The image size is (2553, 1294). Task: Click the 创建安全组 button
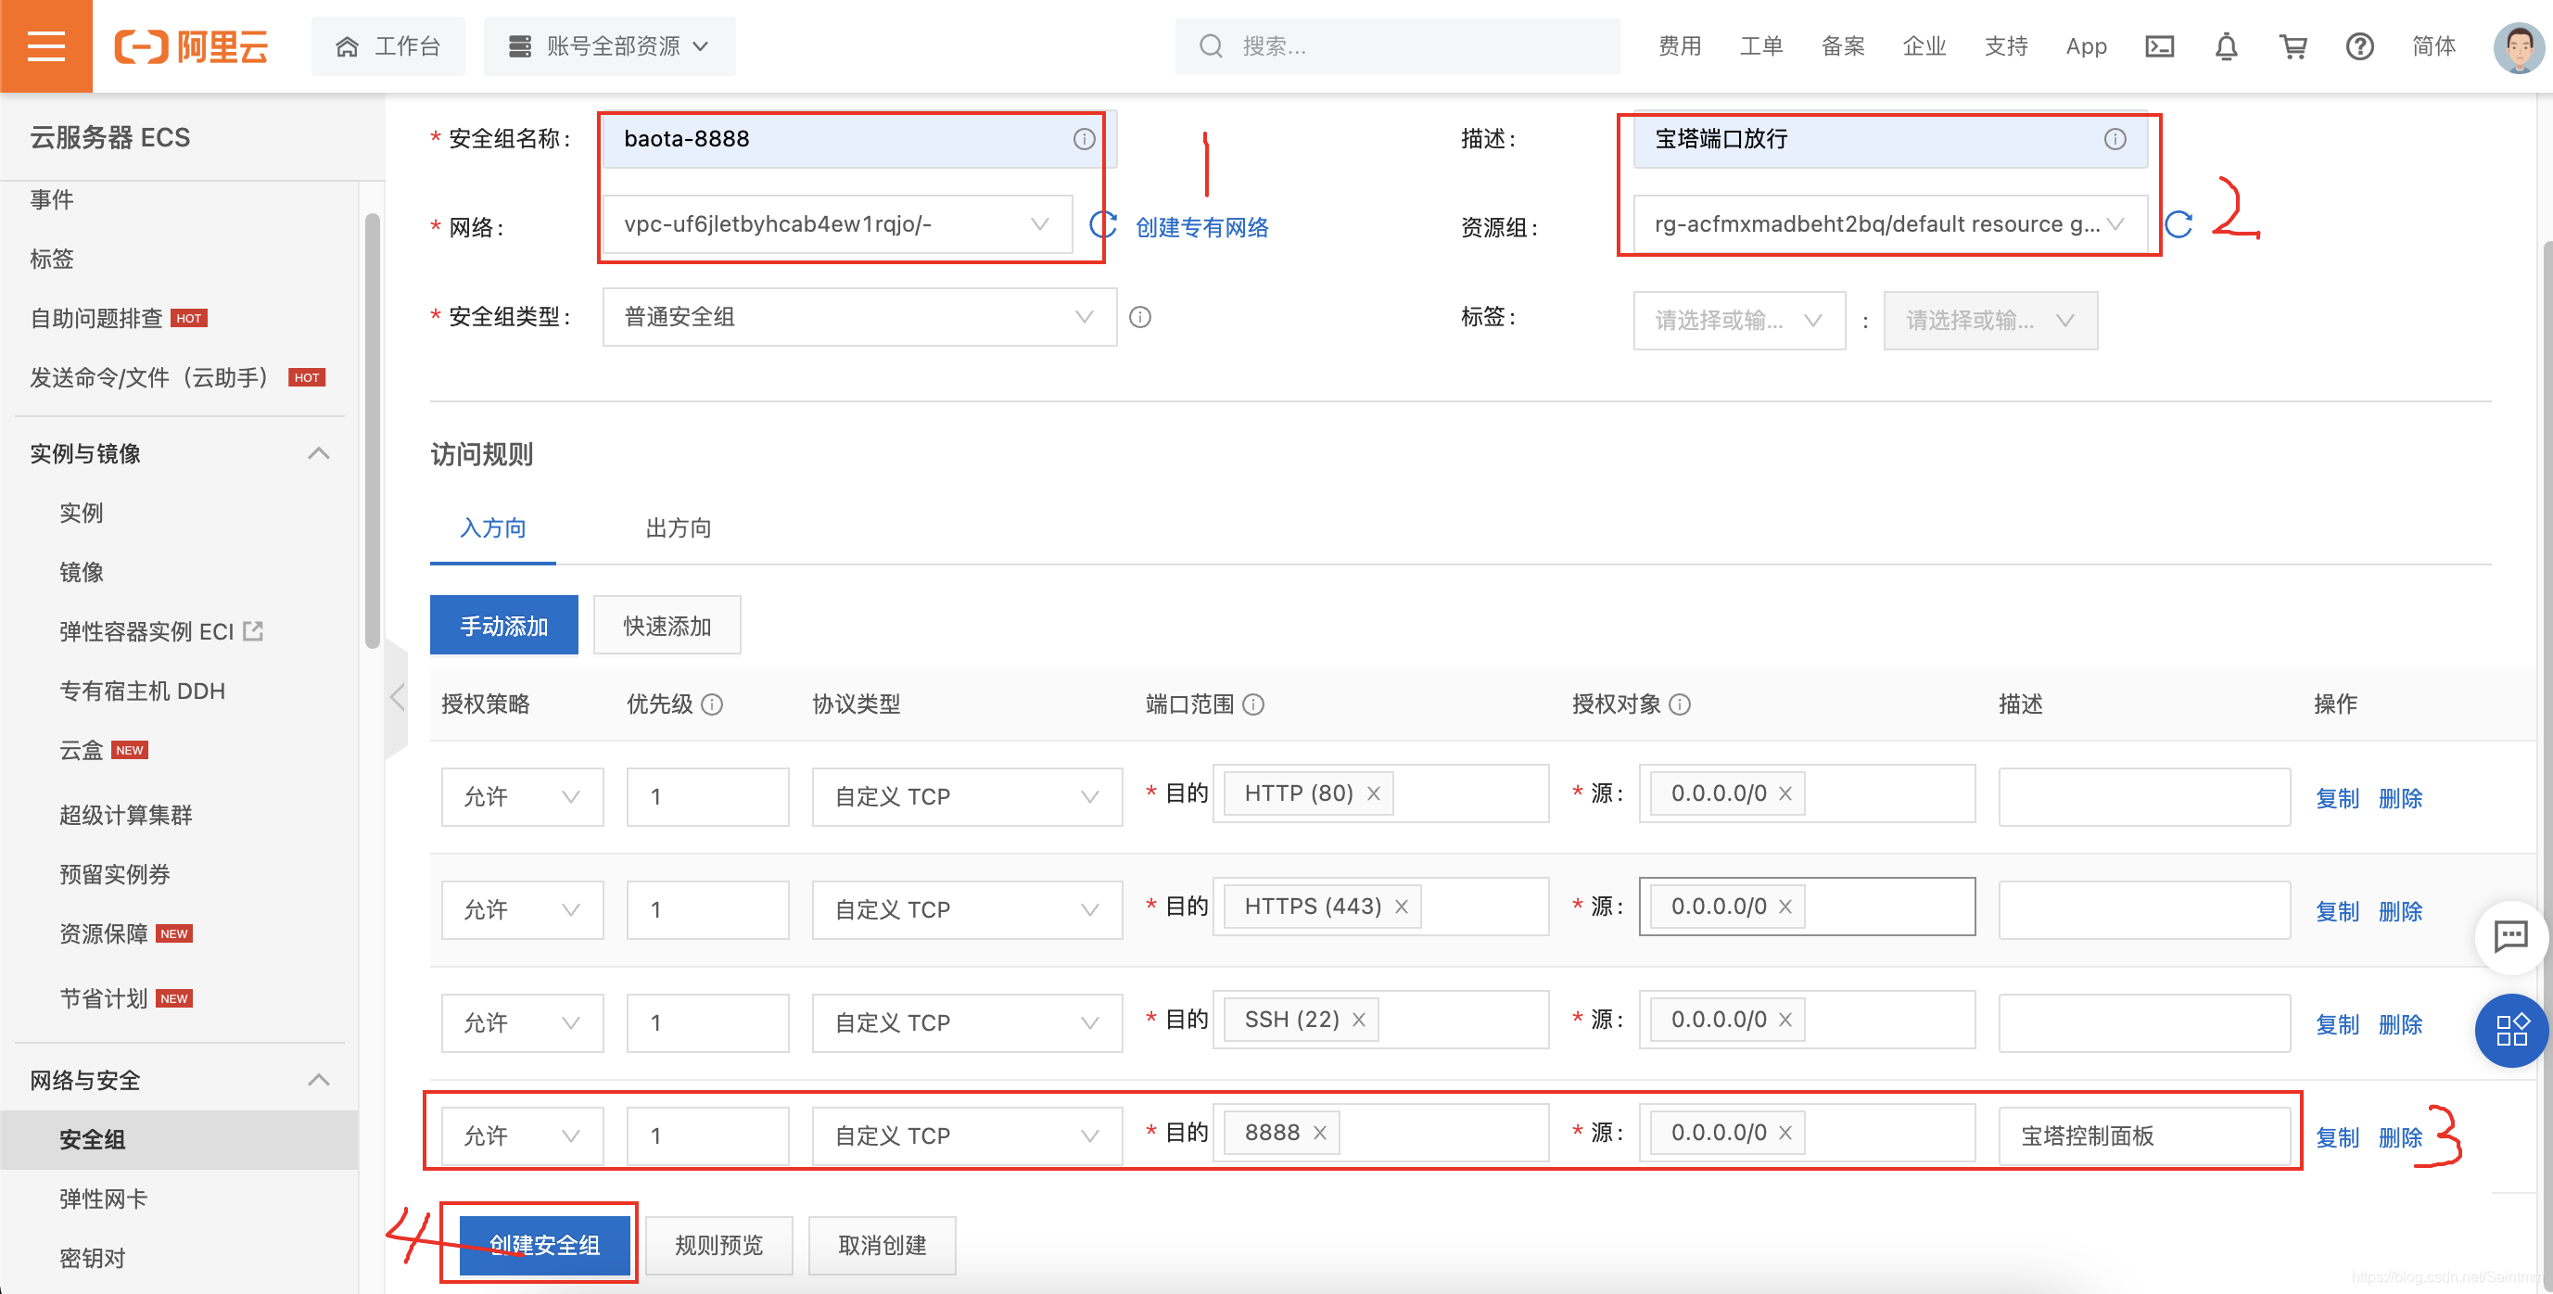544,1245
